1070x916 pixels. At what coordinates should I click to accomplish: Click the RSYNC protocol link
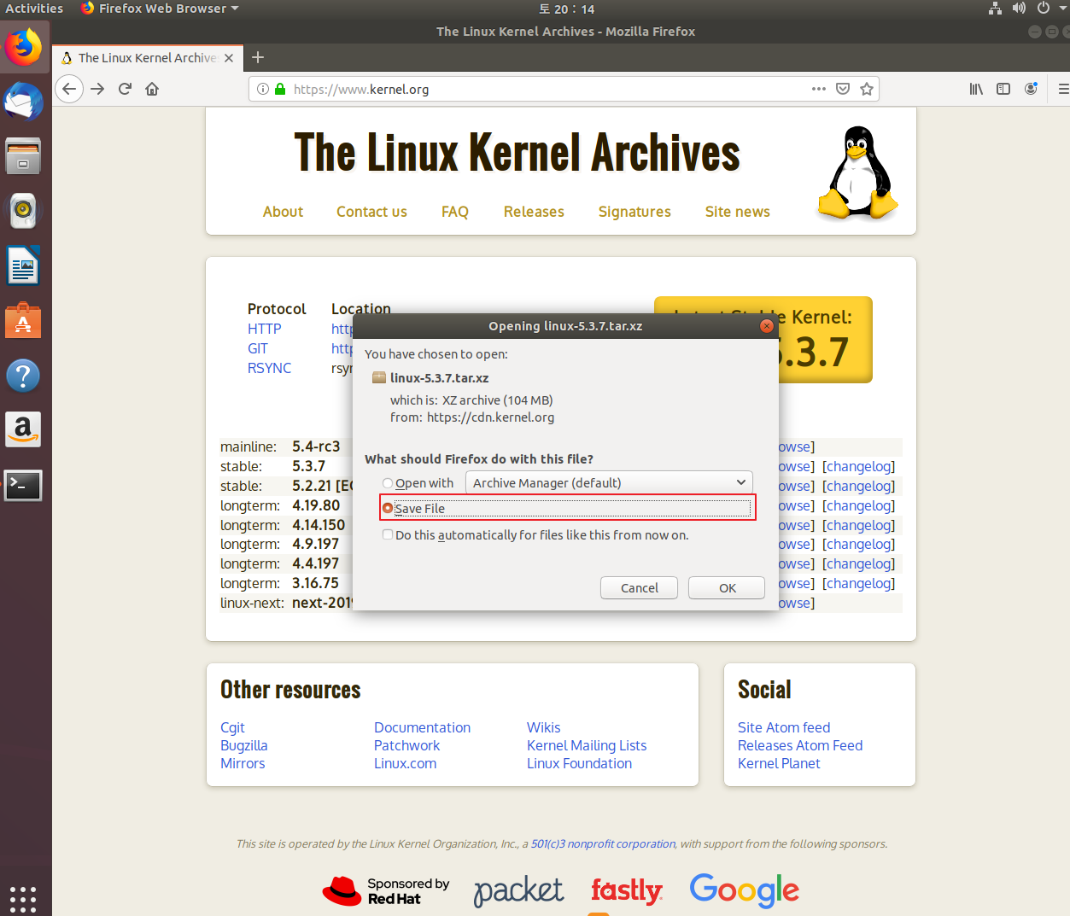(x=269, y=368)
